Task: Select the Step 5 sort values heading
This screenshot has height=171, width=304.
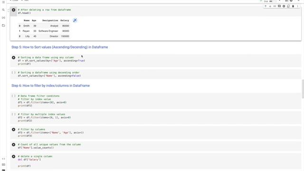Action: coord(59,47)
